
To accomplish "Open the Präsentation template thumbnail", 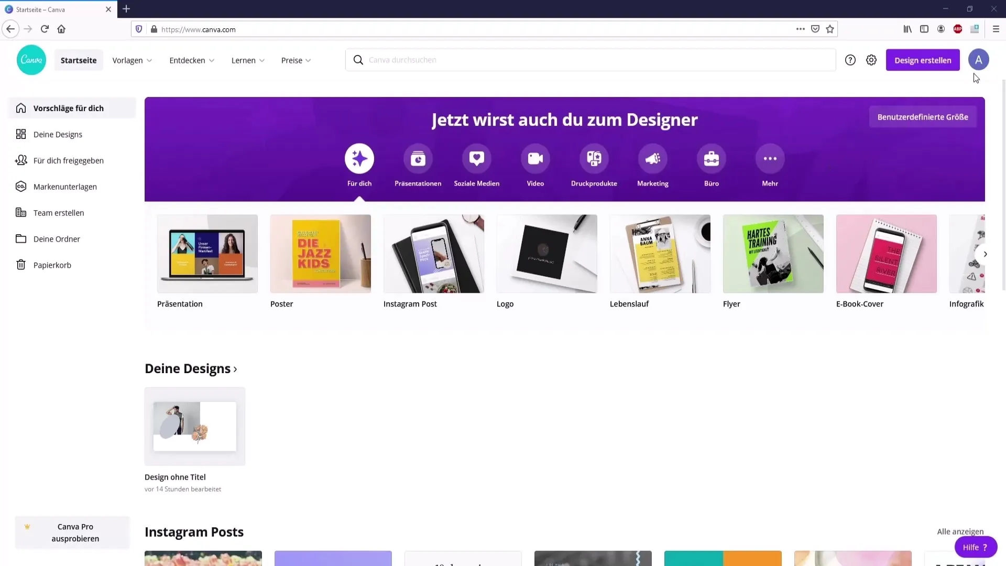I will pos(207,254).
